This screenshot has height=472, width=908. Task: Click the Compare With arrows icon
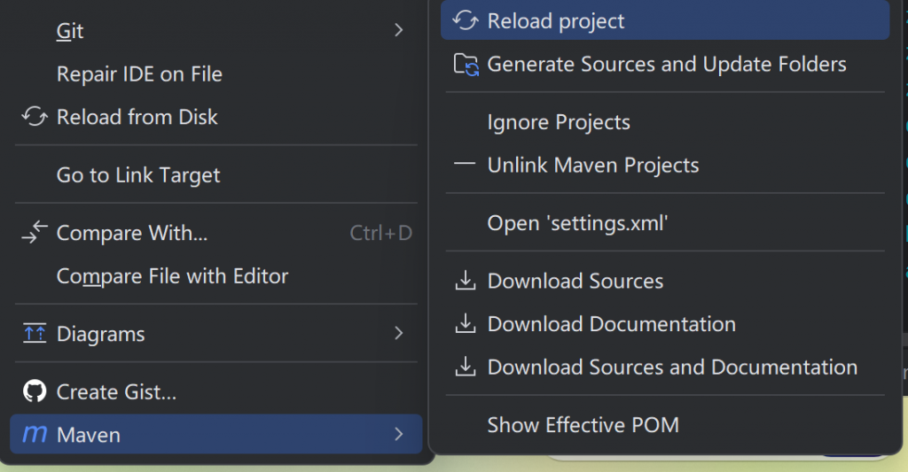[x=35, y=233]
